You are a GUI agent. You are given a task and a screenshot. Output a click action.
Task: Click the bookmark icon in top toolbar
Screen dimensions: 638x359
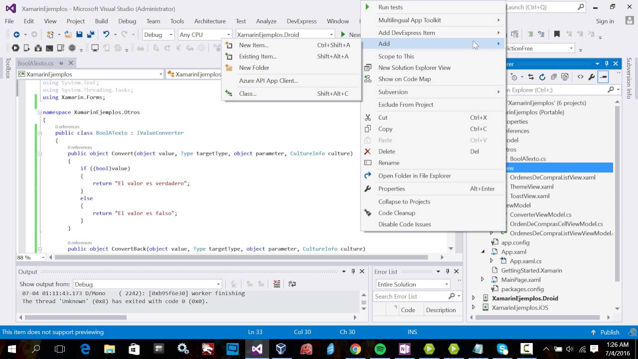click(x=557, y=34)
